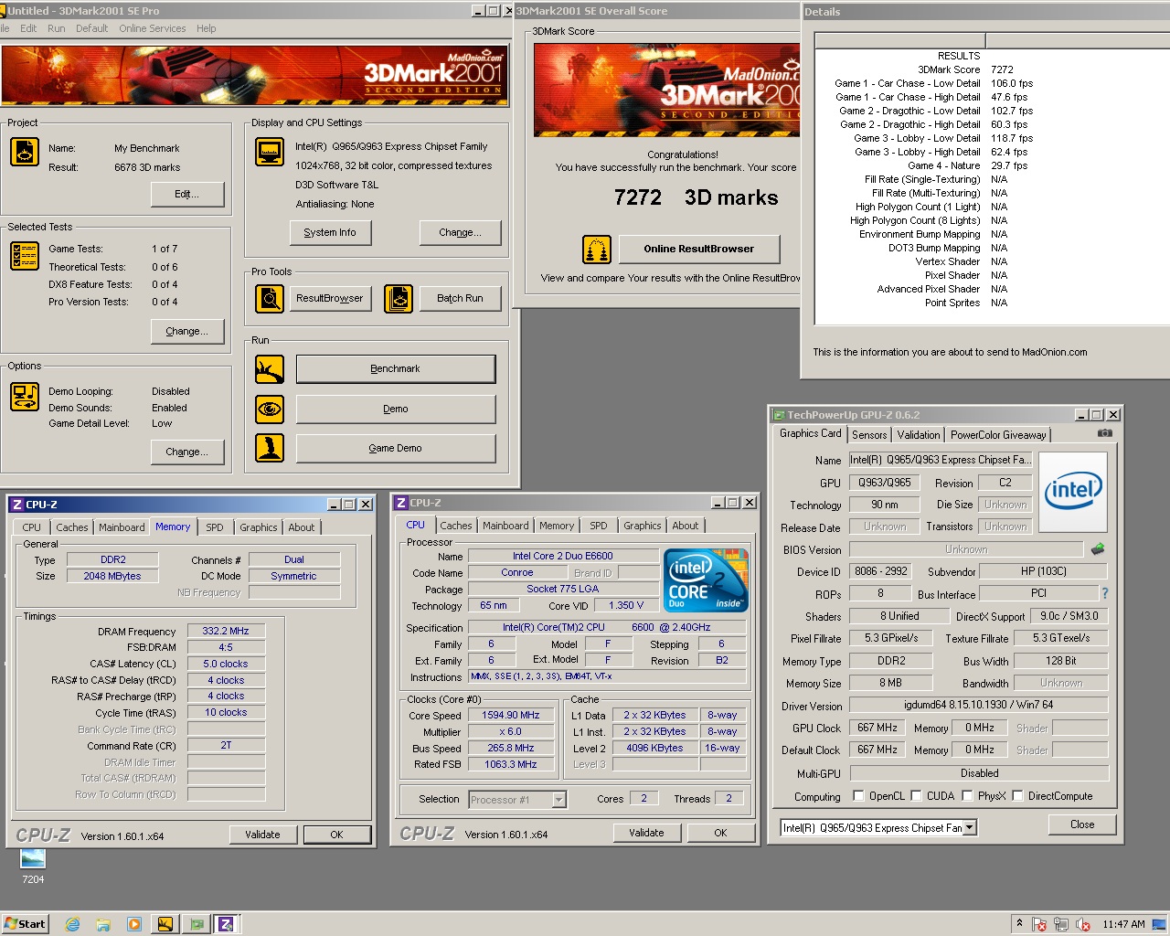This screenshot has height=936, width=1170.
Task: Switch to the Validation tab in GPU-Z
Action: pyautogui.click(x=918, y=435)
